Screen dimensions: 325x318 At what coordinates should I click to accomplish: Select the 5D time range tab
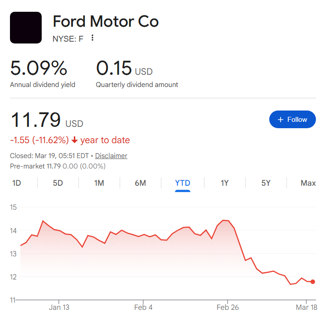tap(58, 183)
